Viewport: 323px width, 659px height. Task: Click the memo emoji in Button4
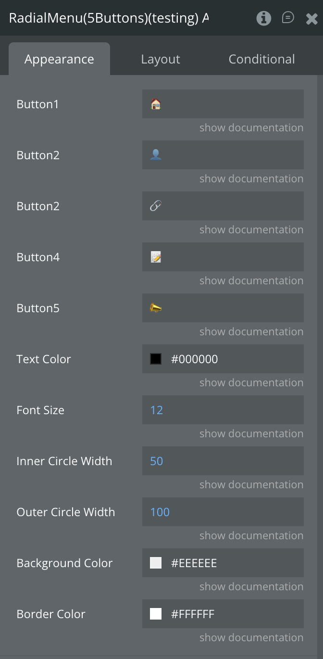tap(156, 257)
